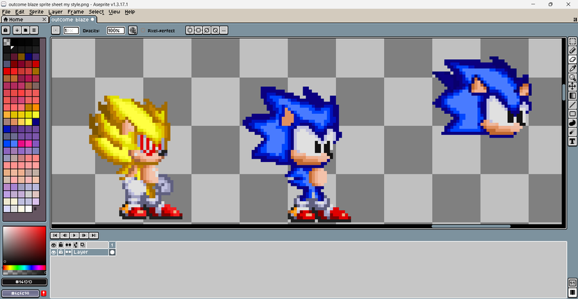This screenshot has height=299, width=578.
Task: Toggle visibility of all layers in header
Action: (54, 245)
